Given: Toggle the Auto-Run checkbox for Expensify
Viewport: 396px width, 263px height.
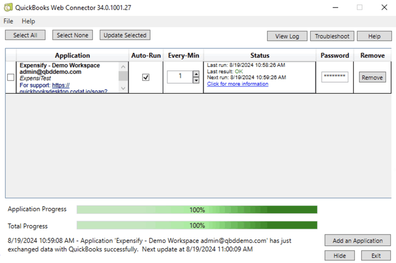Looking at the screenshot, I should 146,77.
